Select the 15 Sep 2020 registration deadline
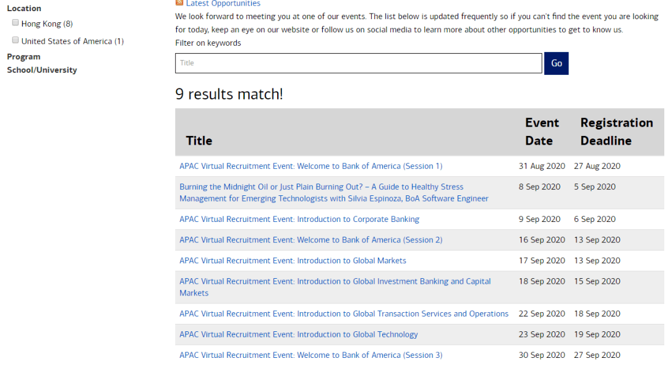The image size is (668, 369). pos(597,281)
